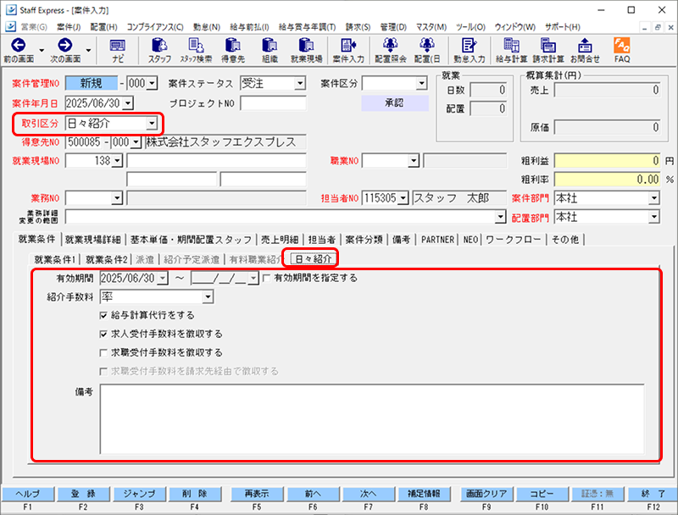Open the 勤怠入力 toolbar icon
This screenshot has width=678, height=515.
470,51
